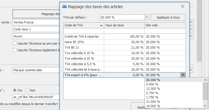Click the Marque commerciale field in background
The width and height of the screenshot is (210, 110).
(x=36, y=70)
